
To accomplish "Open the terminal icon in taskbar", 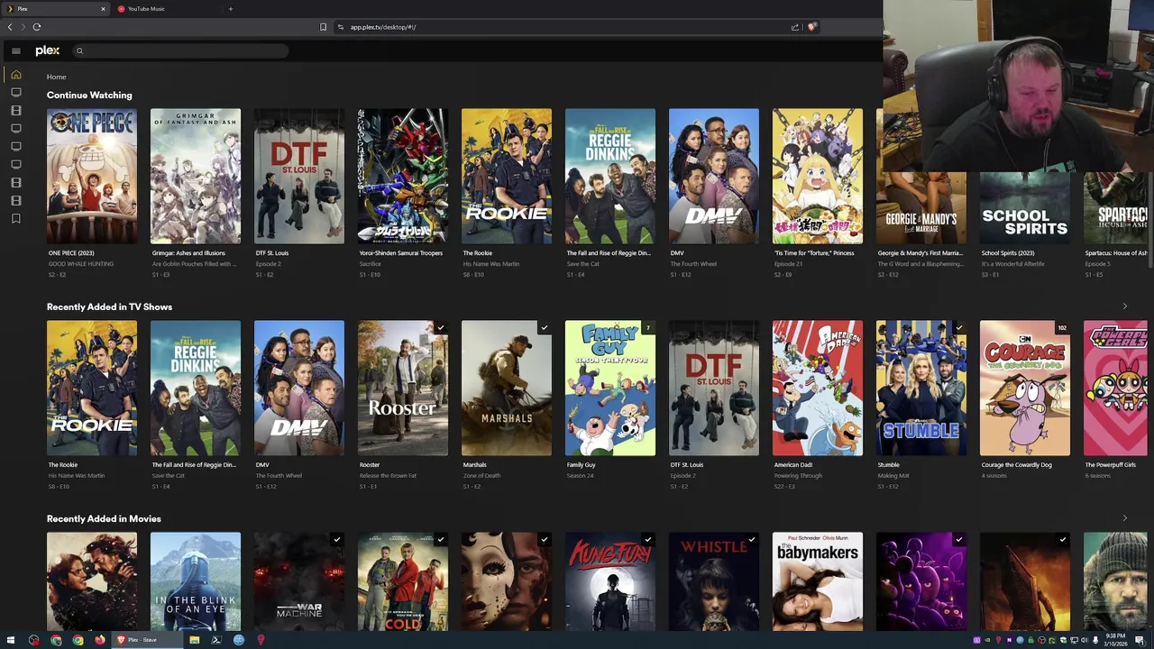I will (x=216, y=640).
